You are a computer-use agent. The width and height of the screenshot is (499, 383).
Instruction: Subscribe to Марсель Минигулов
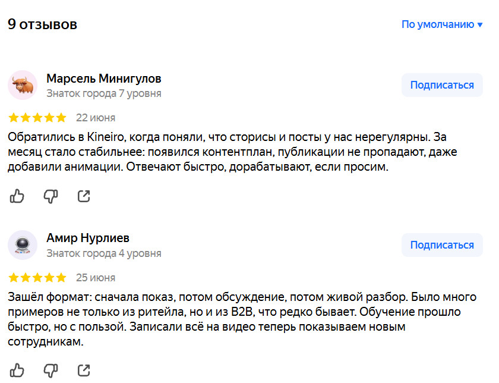442,85
